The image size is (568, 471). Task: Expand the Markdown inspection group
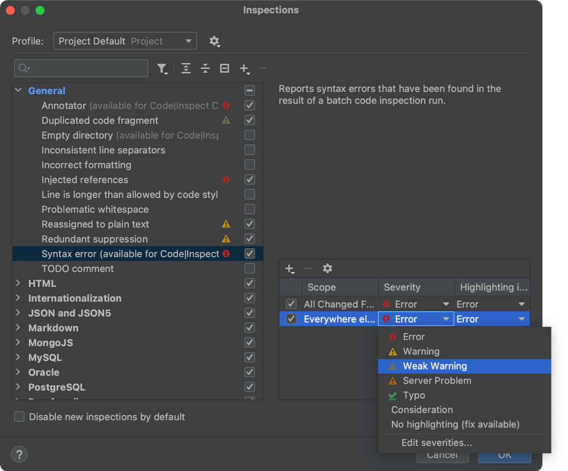18,328
